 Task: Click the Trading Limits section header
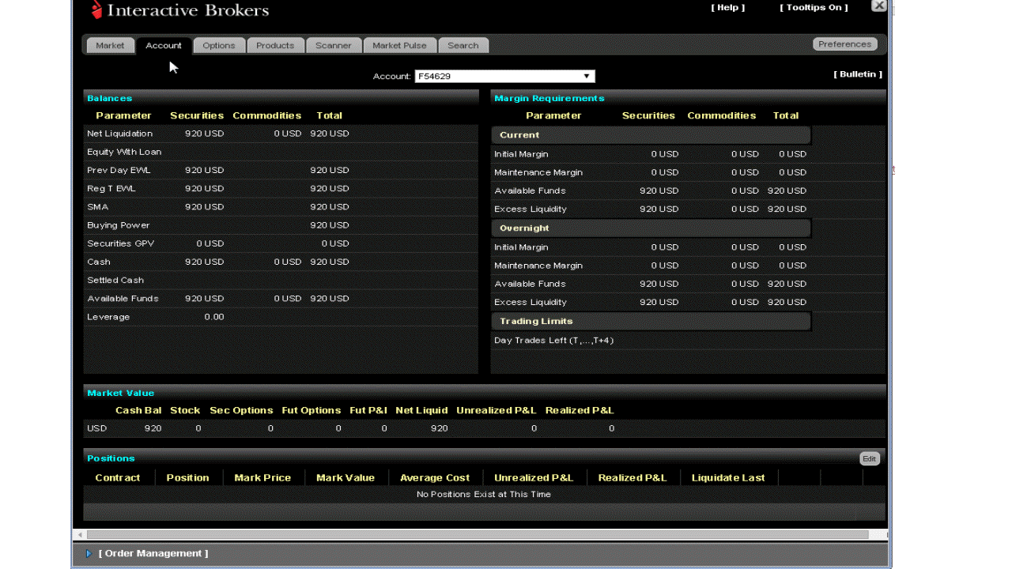coord(650,322)
